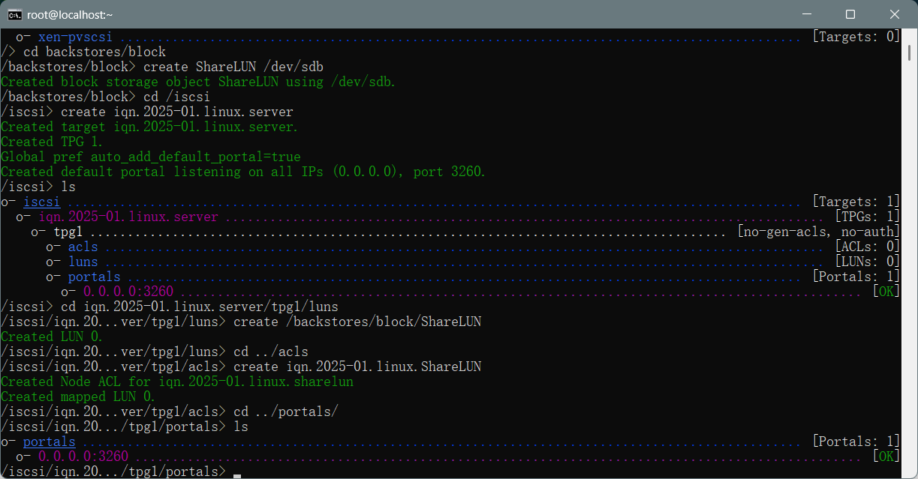Screen dimensions: 918x479
Task: Click the terminal icon in the title bar
Action: 14,14
